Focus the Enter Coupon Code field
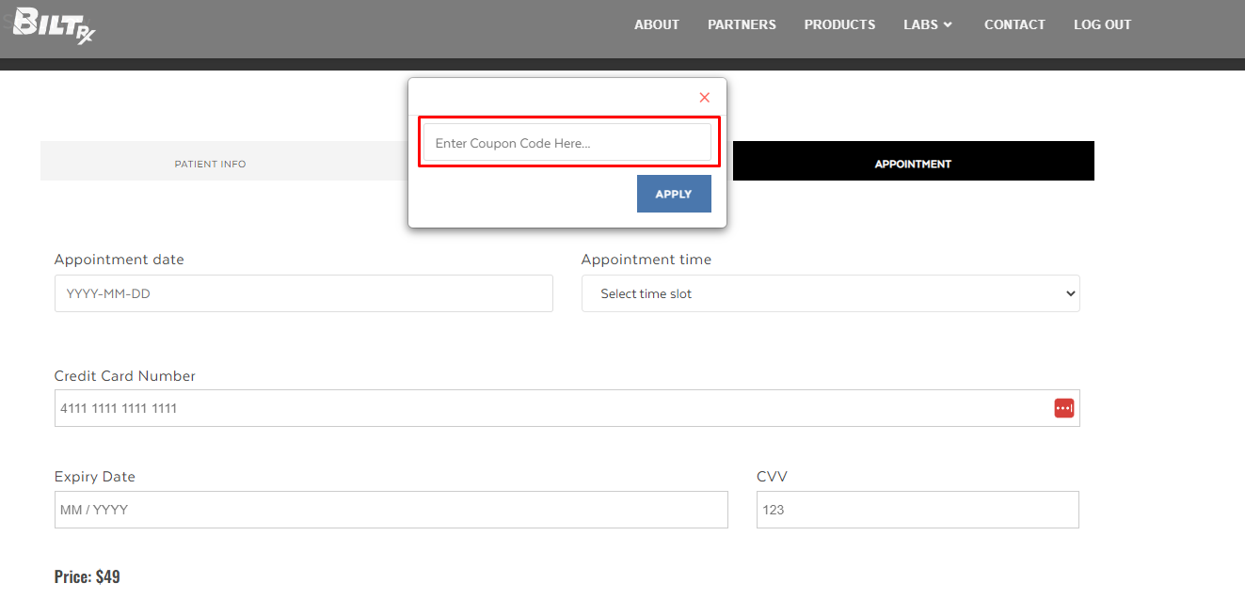 click(x=567, y=143)
